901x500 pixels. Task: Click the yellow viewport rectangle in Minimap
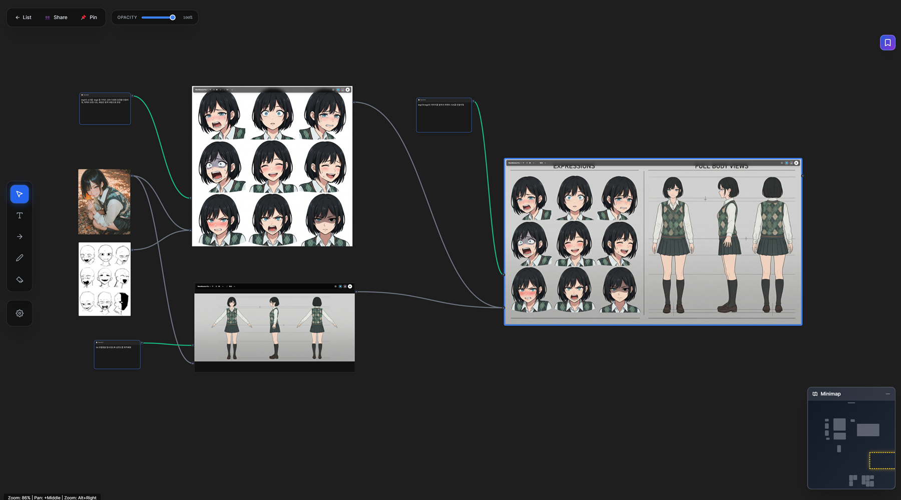(x=881, y=460)
